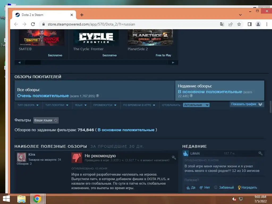Go back to previous page
This screenshot has height=204, width=272.
16,24
